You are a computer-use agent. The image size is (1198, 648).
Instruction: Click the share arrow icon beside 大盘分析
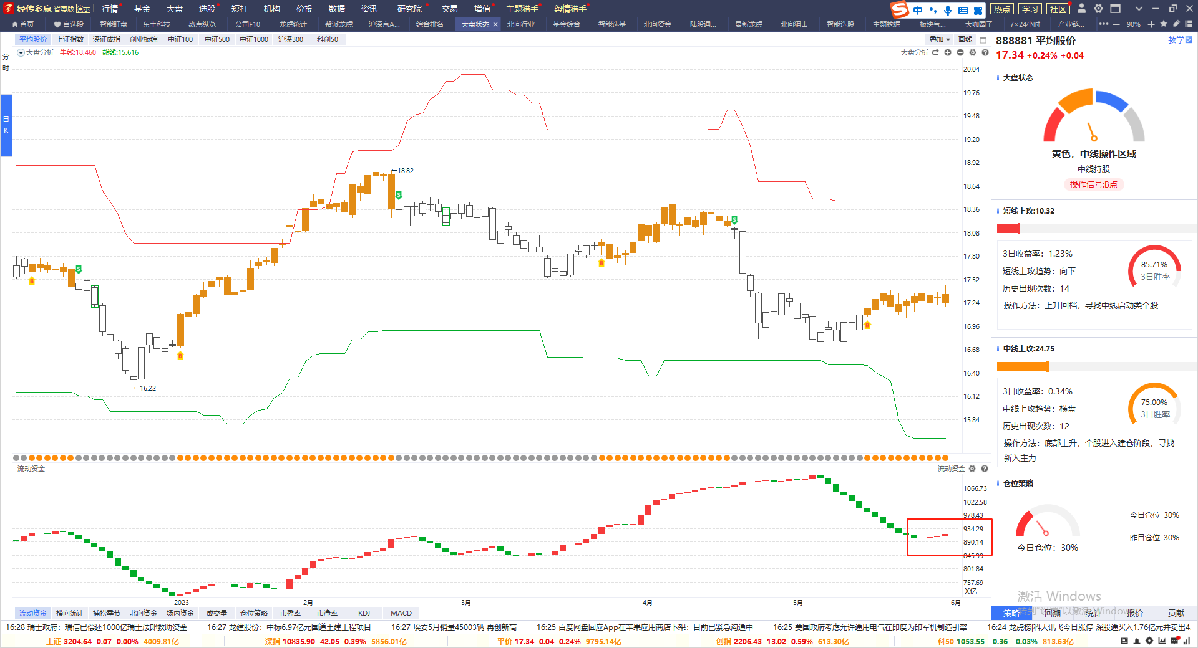click(935, 53)
